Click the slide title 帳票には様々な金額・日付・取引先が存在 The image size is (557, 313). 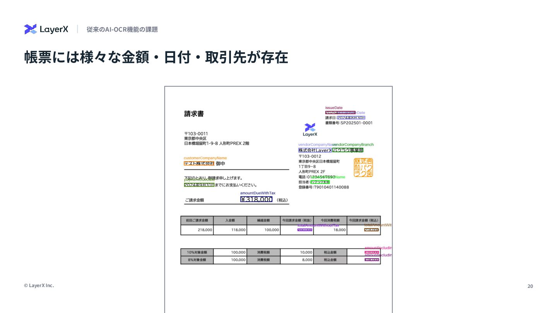(156, 57)
